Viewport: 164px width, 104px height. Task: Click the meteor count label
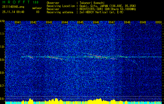click(x=37, y=8)
